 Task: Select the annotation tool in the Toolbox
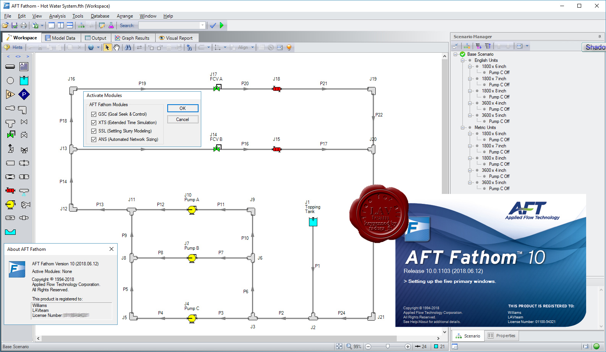click(24, 67)
